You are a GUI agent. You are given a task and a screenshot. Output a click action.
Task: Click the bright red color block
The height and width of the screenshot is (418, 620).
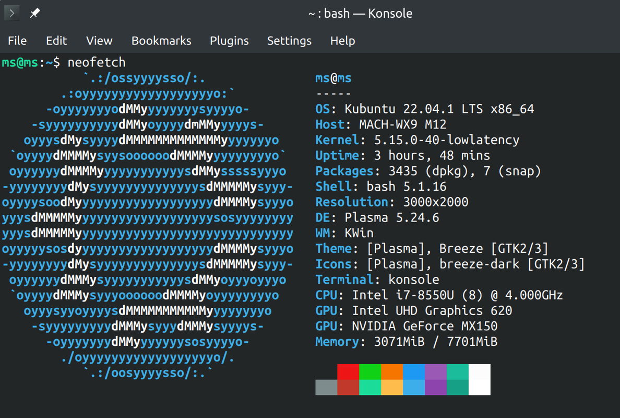pyautogui.click(x=348, y=372)
